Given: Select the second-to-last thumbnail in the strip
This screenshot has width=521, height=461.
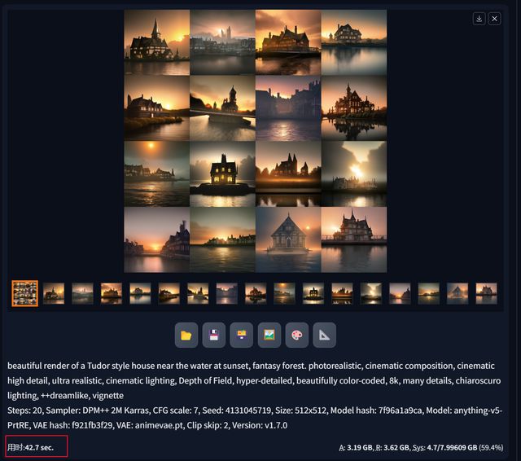Looking at the screenshot, I should (458, 293).
